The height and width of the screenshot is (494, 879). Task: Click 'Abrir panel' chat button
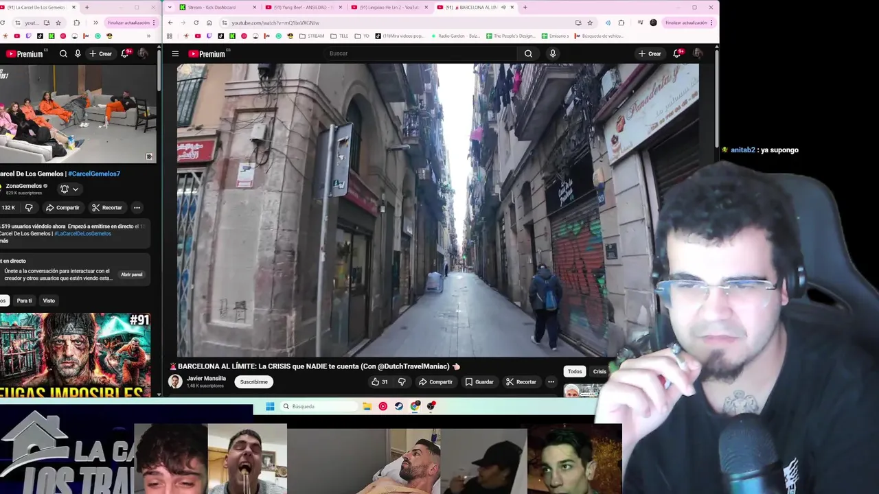(132, 274)
